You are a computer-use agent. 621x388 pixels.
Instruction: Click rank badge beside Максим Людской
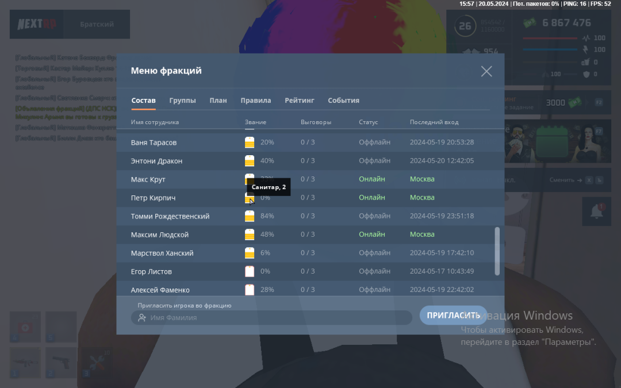[250, 235]
